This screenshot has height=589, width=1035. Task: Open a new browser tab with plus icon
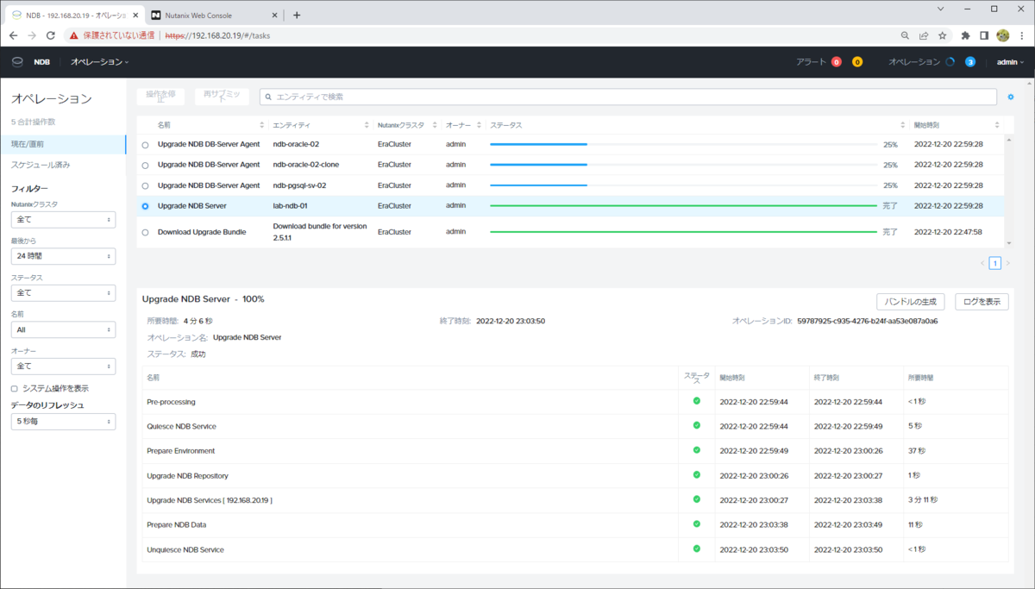point(297,15)
